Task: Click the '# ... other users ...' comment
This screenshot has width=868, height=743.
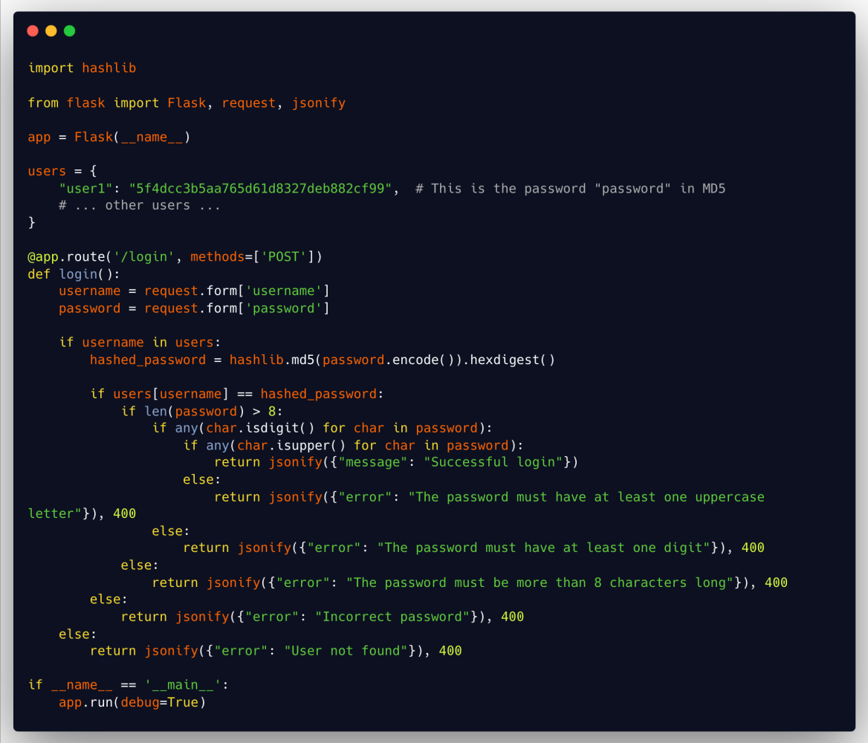Action: (x=140, y=206)
